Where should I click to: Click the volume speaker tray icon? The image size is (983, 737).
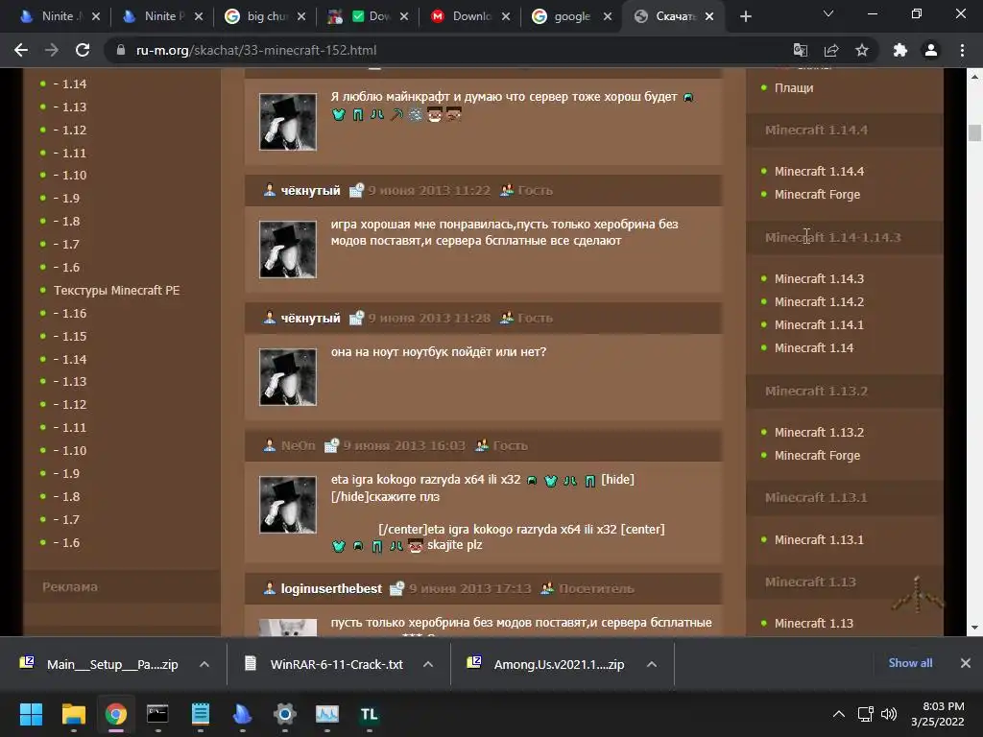point(889,714)
